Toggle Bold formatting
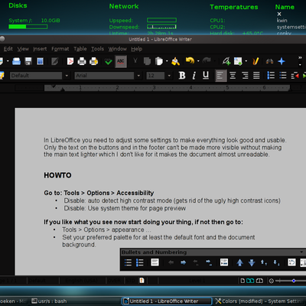 point(182,76)
